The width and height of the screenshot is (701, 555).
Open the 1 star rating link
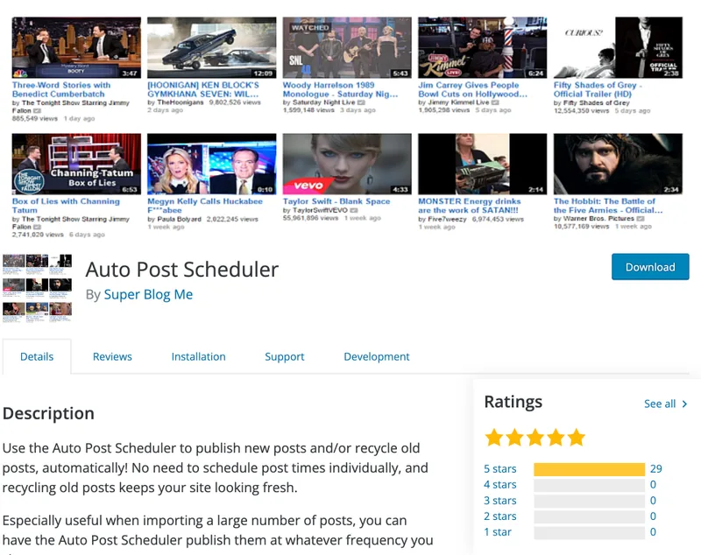498,532
